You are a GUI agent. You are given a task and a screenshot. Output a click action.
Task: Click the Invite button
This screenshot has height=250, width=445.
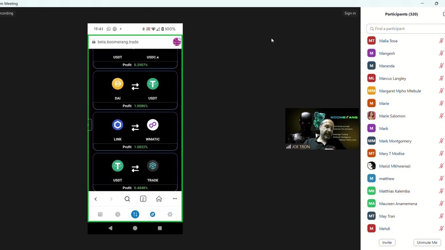pyautogui.click(x=387, y=243)
